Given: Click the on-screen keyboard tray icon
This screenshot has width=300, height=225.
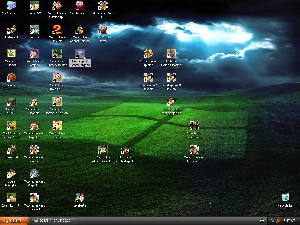Looking at the screenshot, I should 262,221.
